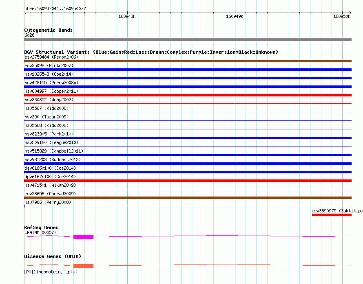Click the nsv509160 (Teague2010) label
Viewport: 363px width, 284px height.
(51, 142)
